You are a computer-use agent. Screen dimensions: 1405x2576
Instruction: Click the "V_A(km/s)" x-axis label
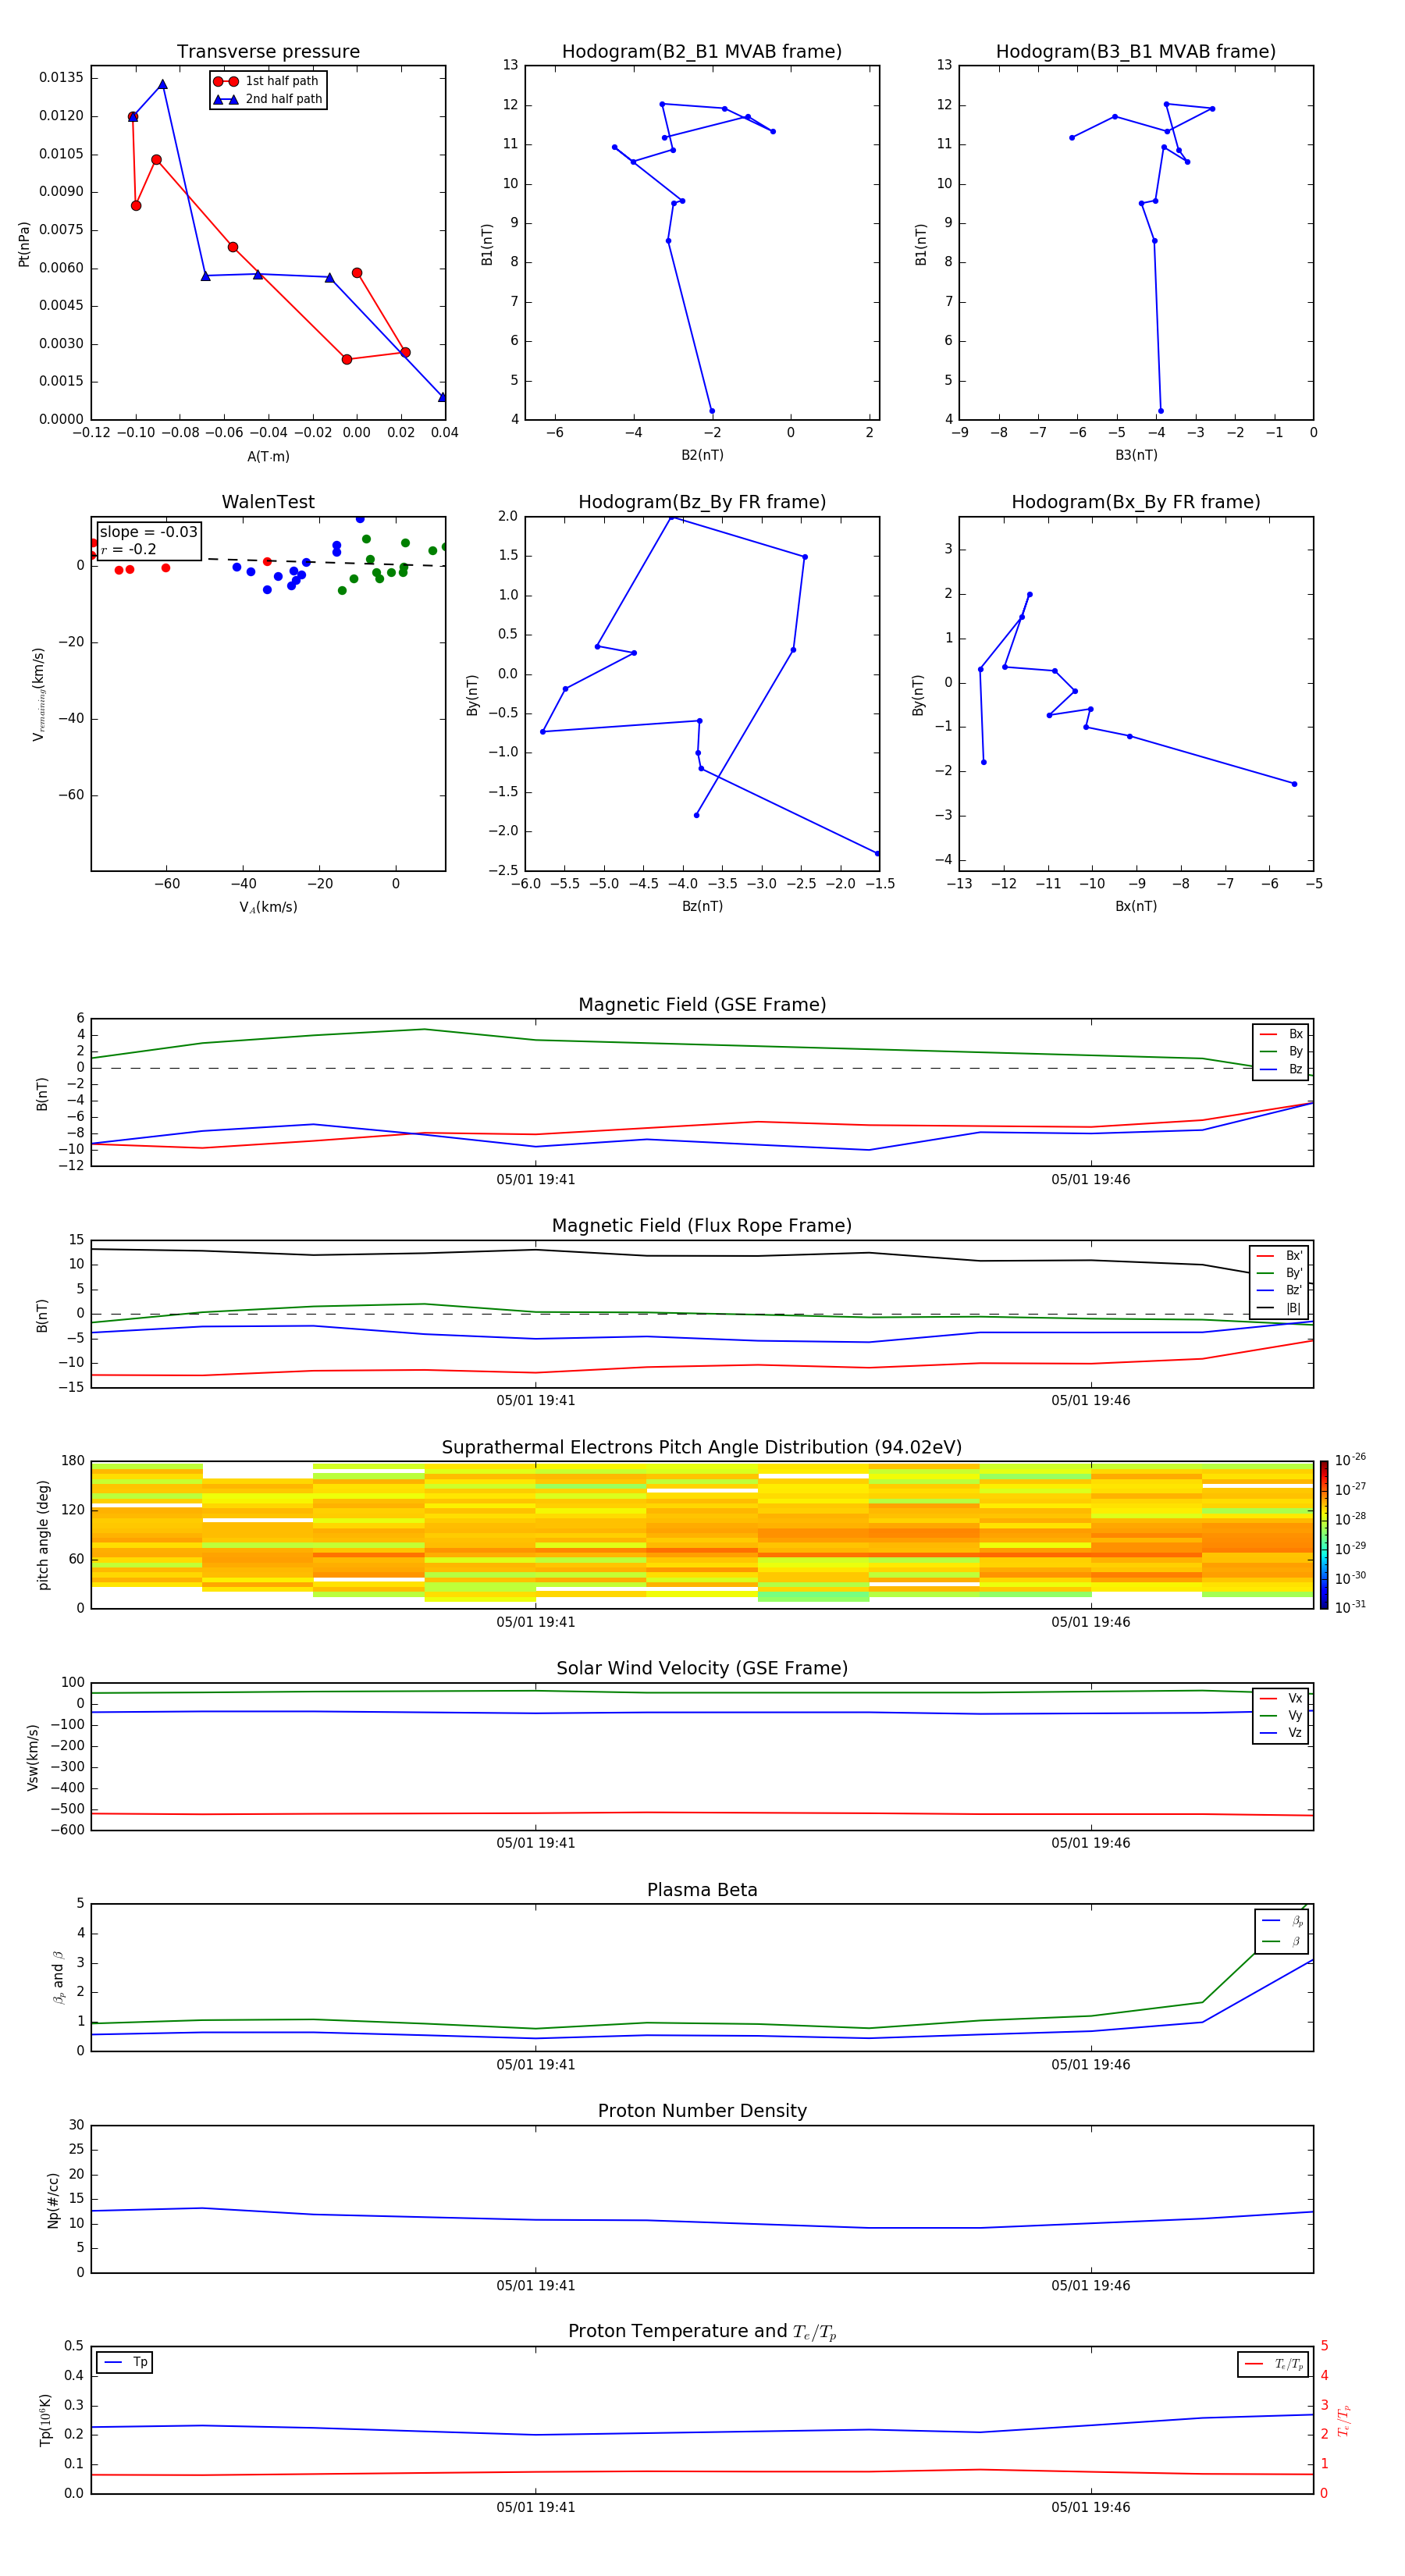[268, 907]
